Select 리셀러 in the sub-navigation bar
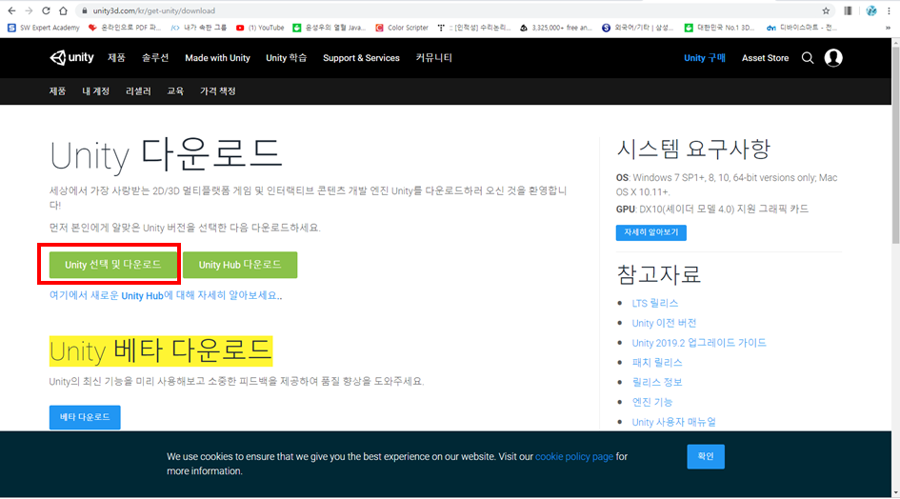900x499 pixels. (x=138, y=90)
